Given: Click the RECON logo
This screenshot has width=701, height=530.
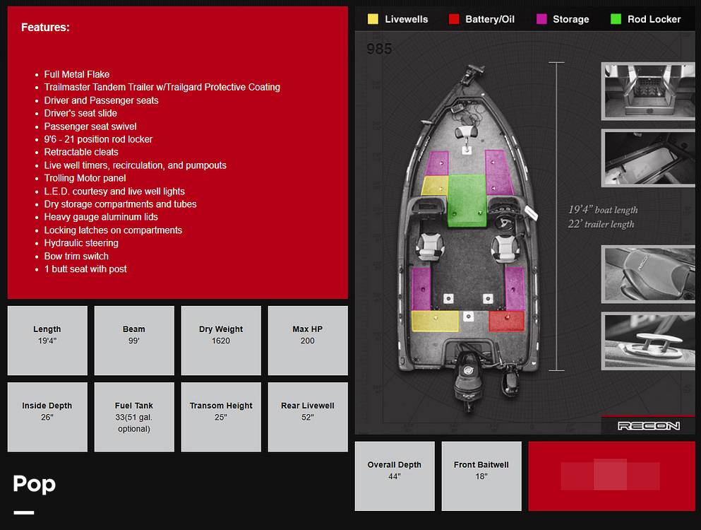Looking at the screenshot, I should 648,425.
